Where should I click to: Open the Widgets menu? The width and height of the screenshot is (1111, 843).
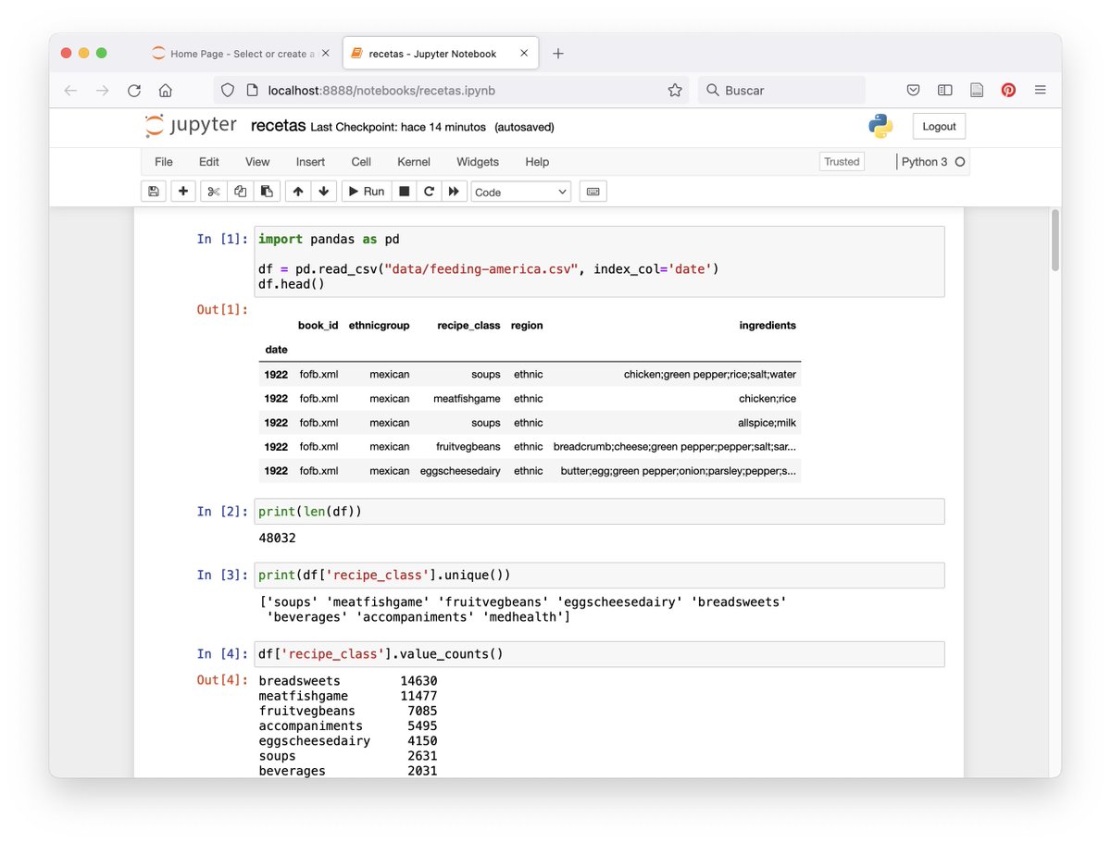(x=478, y=162)
